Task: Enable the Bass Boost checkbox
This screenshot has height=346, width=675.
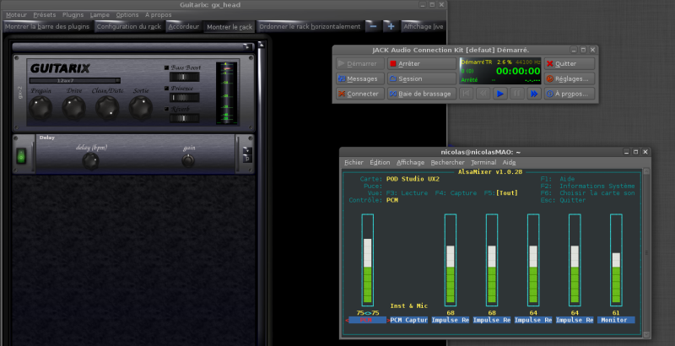Action: (167, 68)
